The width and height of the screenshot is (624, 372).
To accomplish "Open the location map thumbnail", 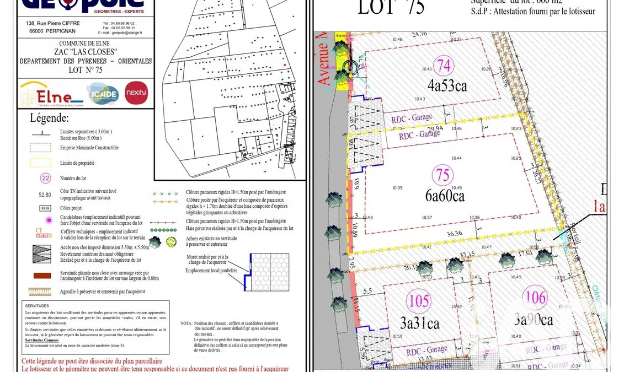I will coord(230,90).
